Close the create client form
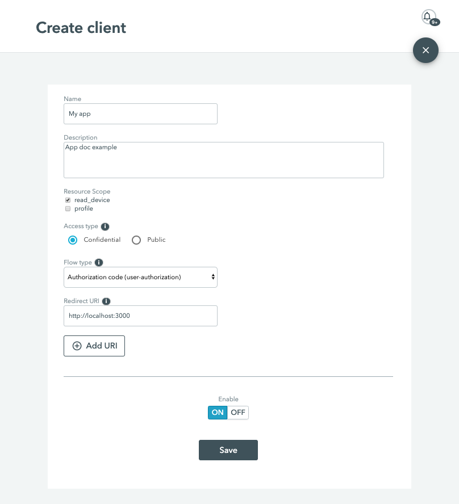The image size is (459, 504). pos(425,50)
